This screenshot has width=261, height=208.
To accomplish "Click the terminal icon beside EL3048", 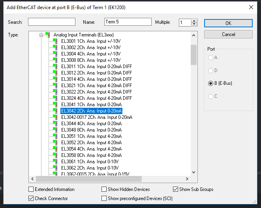I will (55, 130).
